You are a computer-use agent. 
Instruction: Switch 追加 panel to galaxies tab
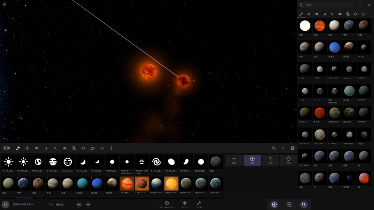(x=74, y=148)
